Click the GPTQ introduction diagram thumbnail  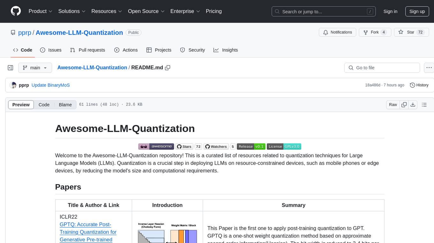[167, 232]
